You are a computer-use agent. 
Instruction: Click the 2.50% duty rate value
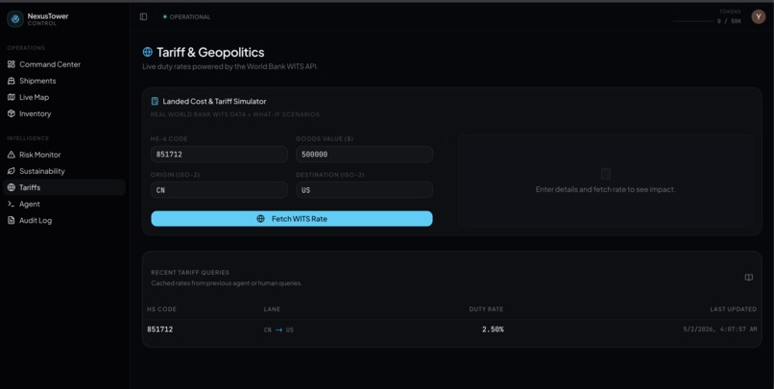[493, 329]
